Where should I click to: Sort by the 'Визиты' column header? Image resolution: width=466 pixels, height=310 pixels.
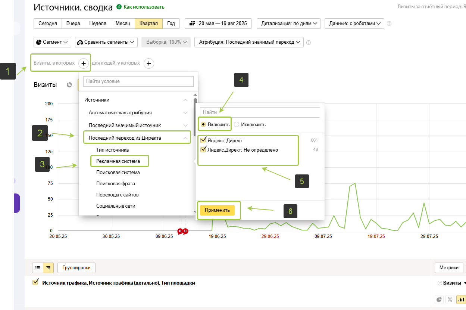(x=452, y=283)
